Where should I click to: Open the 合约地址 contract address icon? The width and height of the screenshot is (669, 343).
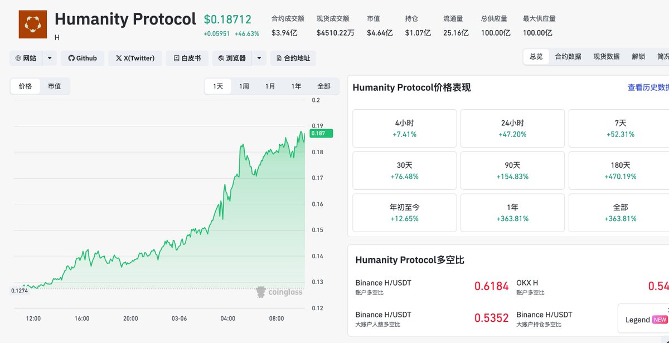tap(279, 58)
